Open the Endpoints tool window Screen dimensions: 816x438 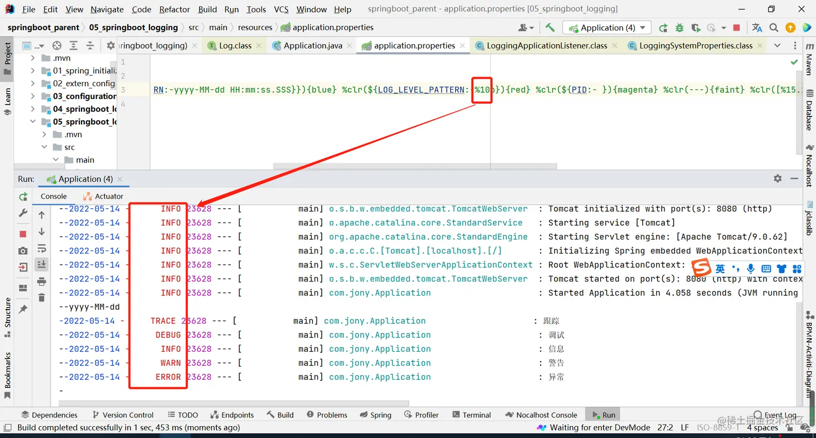point(232,415)
